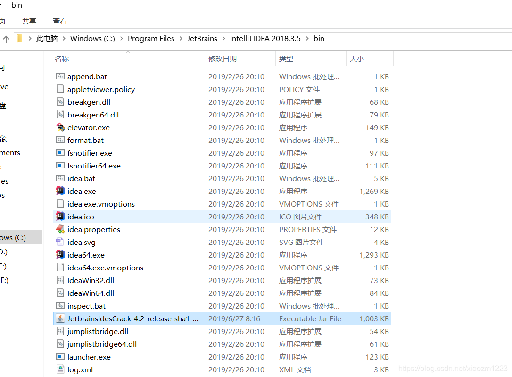This screenshot has width=512, height=377.
Task: Click the jumplistbridge64.dll file icon
Action: (60, 344)
